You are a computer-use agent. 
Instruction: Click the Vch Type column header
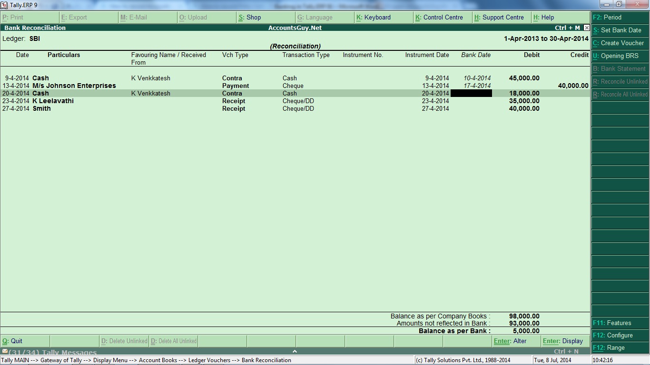(235, 55)
